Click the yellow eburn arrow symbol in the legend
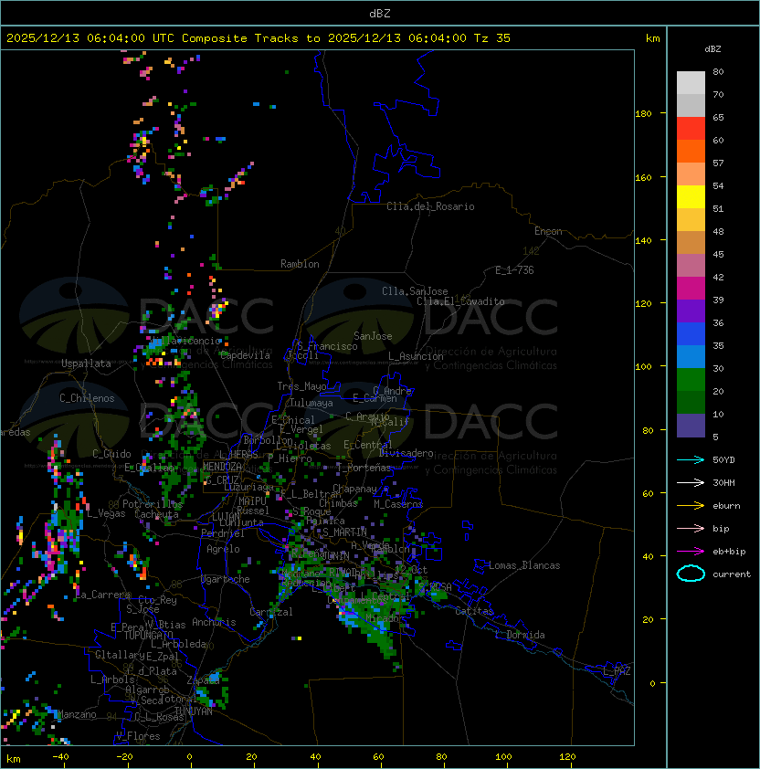760x769 pixels. pyautogui.click(x=691, y=506)
